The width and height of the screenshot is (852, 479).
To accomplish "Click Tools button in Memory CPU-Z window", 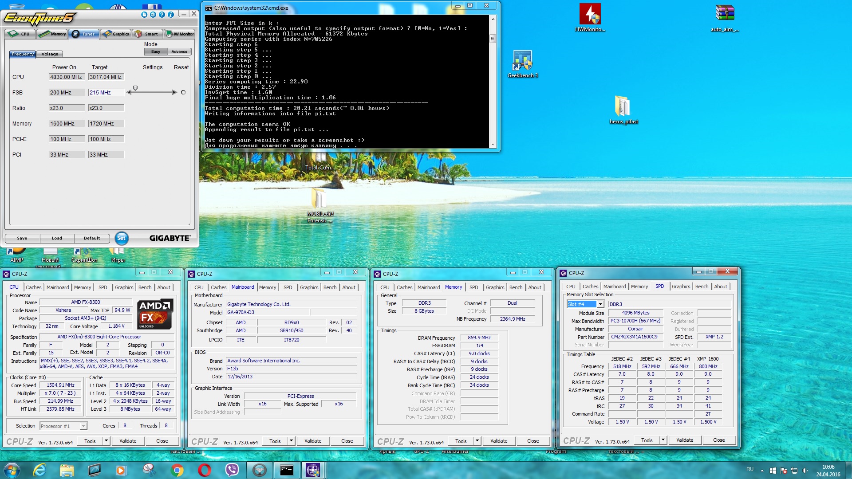I will click(x=461, y=441).
